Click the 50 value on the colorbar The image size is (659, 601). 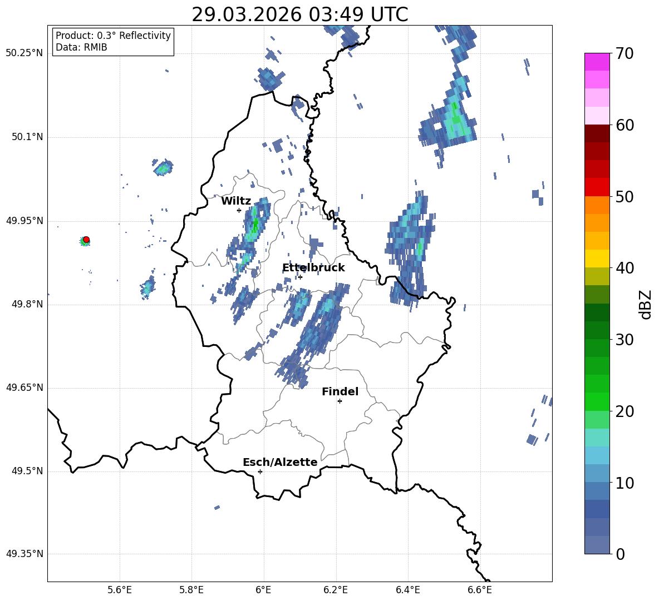pyautogui.click(x=624, y=196)
